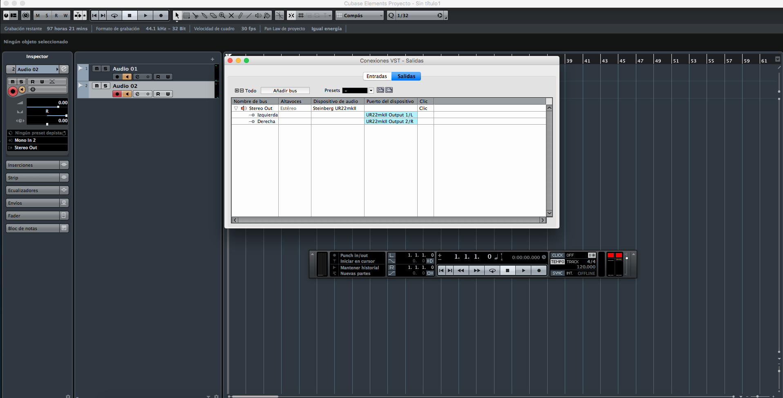Pick the Glue tool
The image size is (783, 398).
click(204, 16)
